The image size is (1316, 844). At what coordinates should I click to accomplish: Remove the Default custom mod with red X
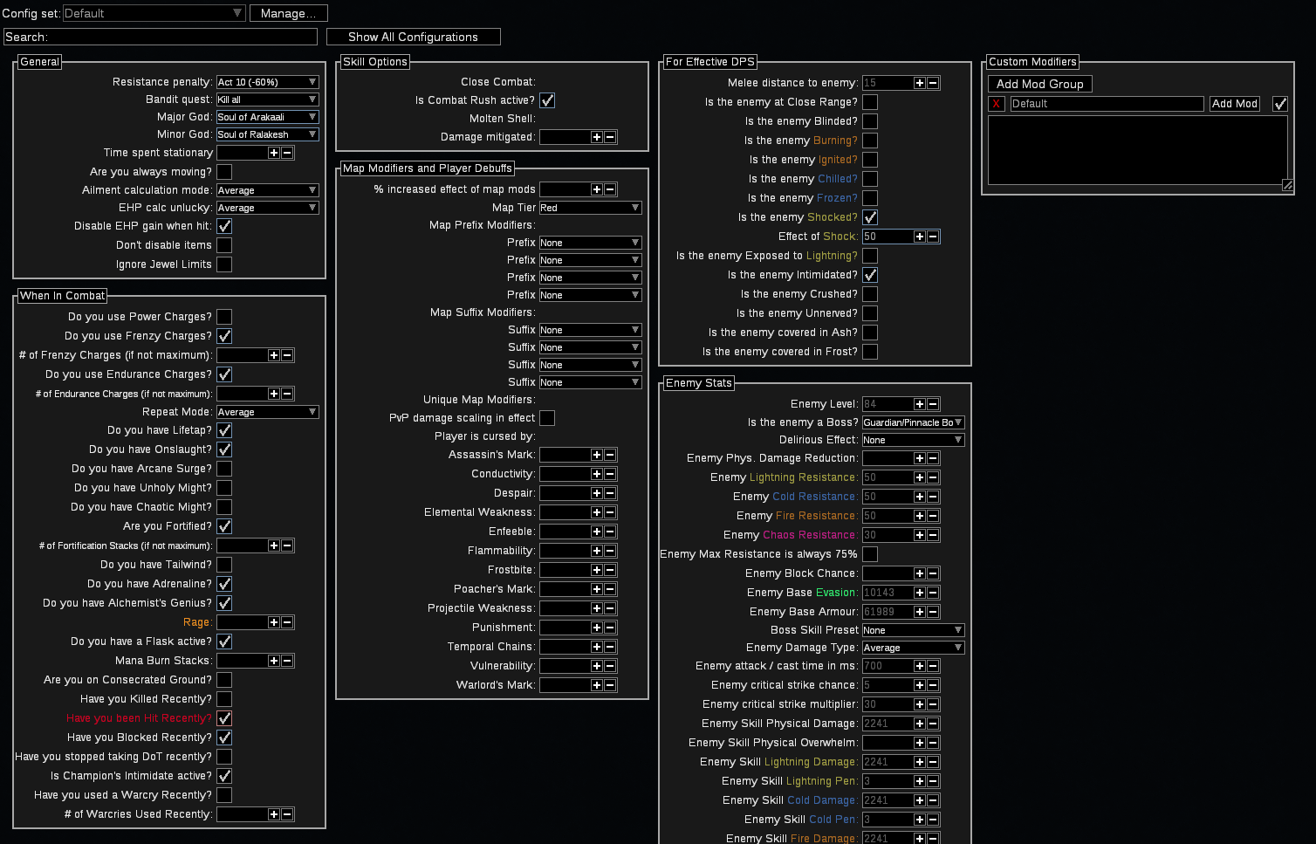point(997,104)
